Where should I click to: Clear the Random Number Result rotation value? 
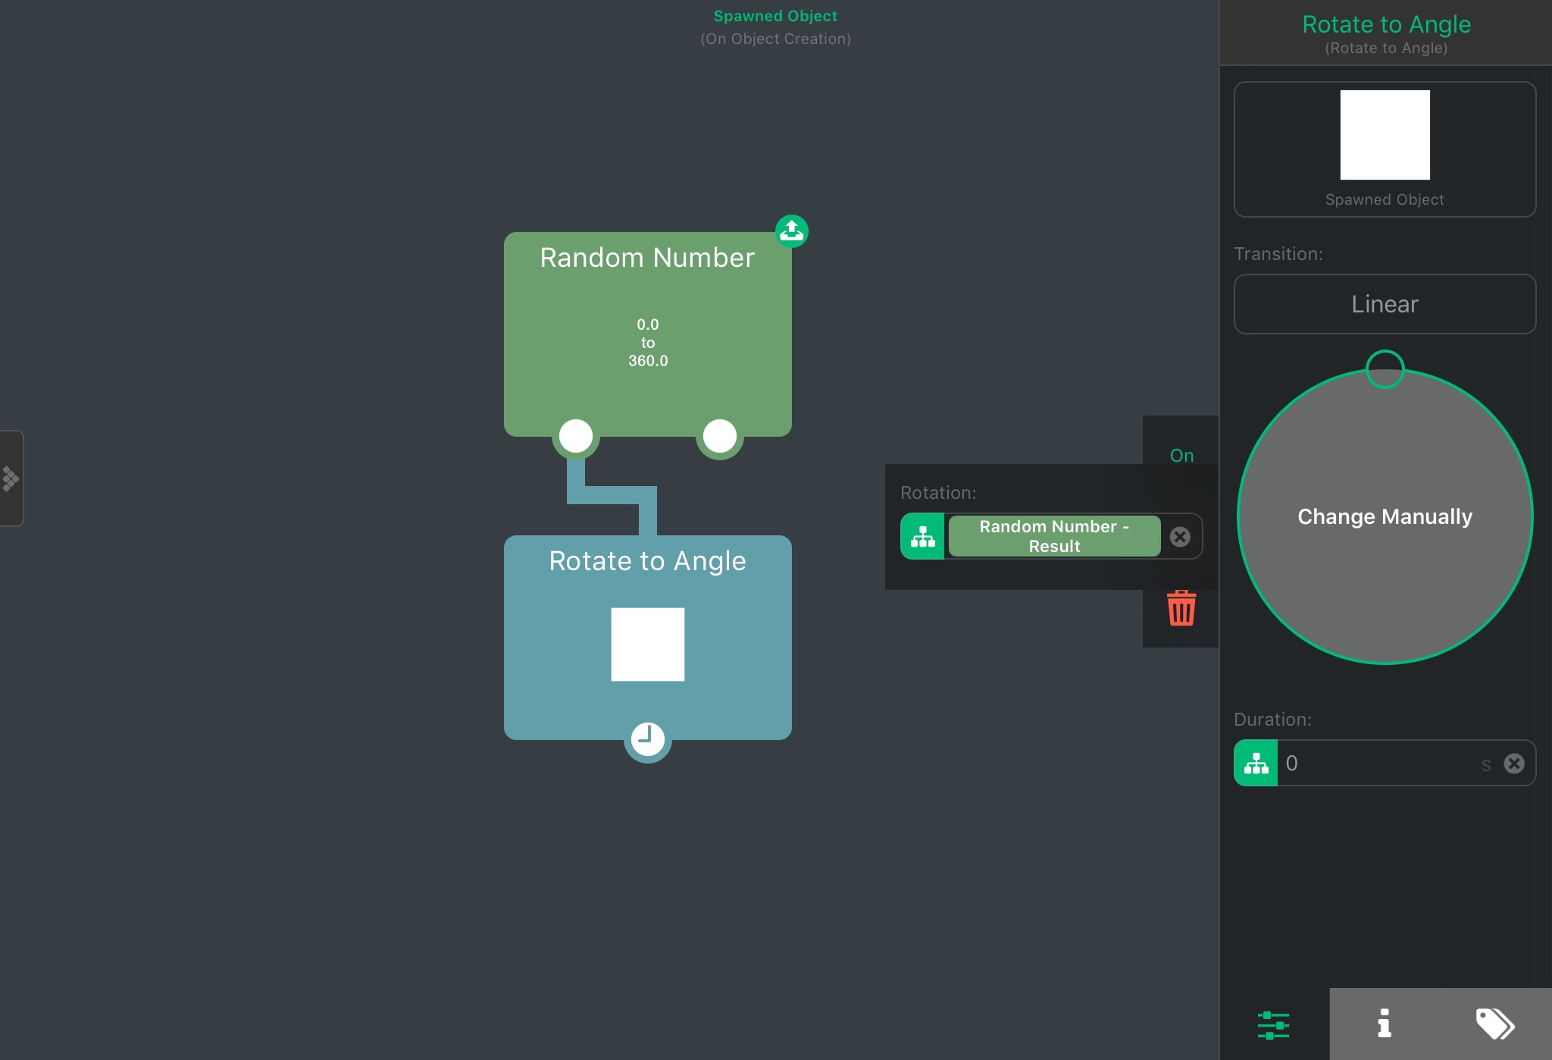1180,537
